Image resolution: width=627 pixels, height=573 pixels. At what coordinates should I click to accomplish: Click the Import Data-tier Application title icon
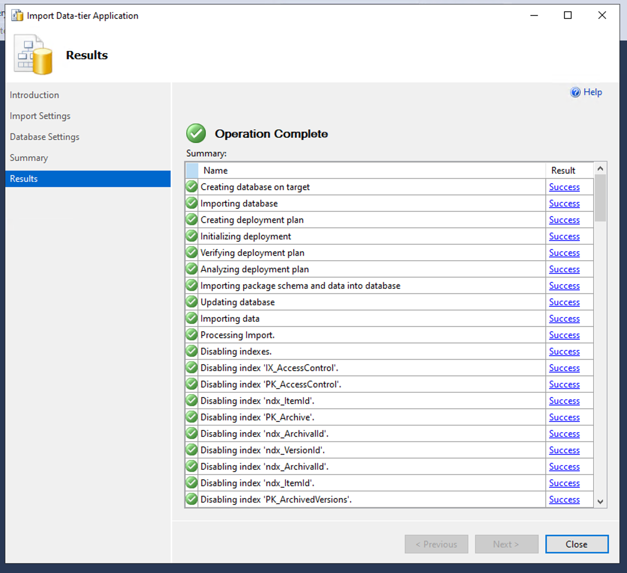point(17,16)
